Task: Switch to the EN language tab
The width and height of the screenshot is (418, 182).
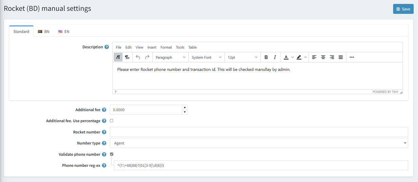Action: coord(64,32)
